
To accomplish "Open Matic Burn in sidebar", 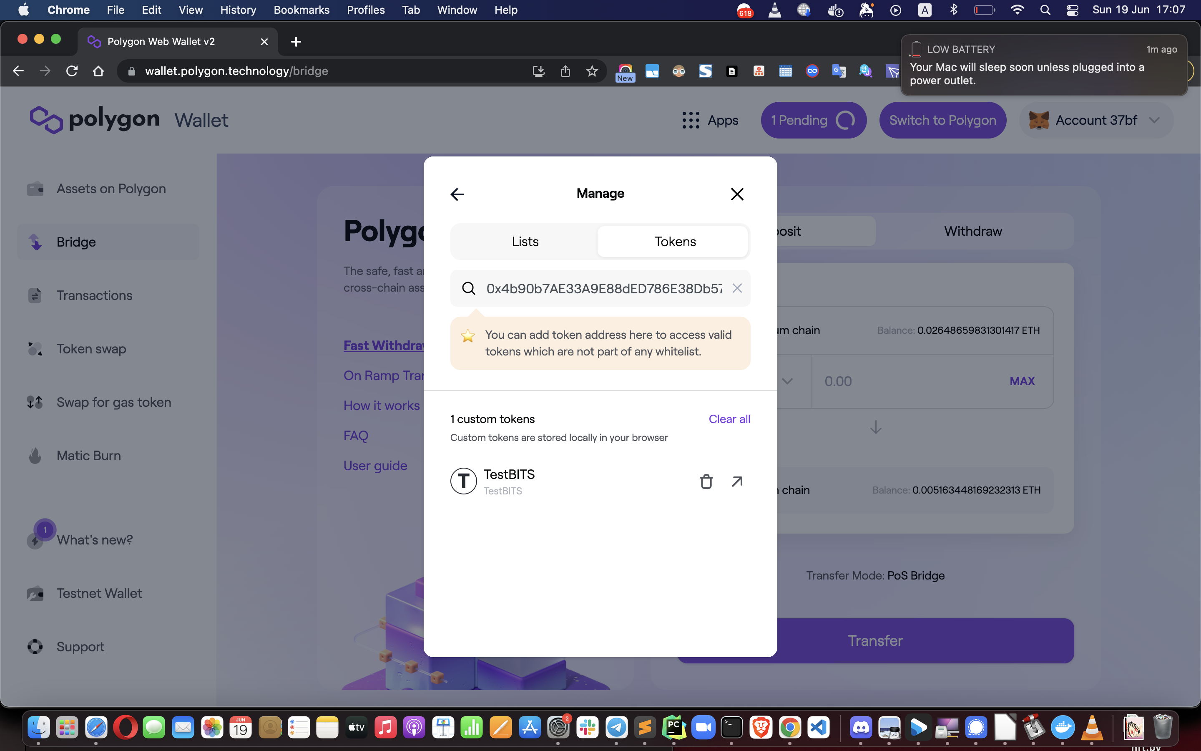I will coord(88,456).
